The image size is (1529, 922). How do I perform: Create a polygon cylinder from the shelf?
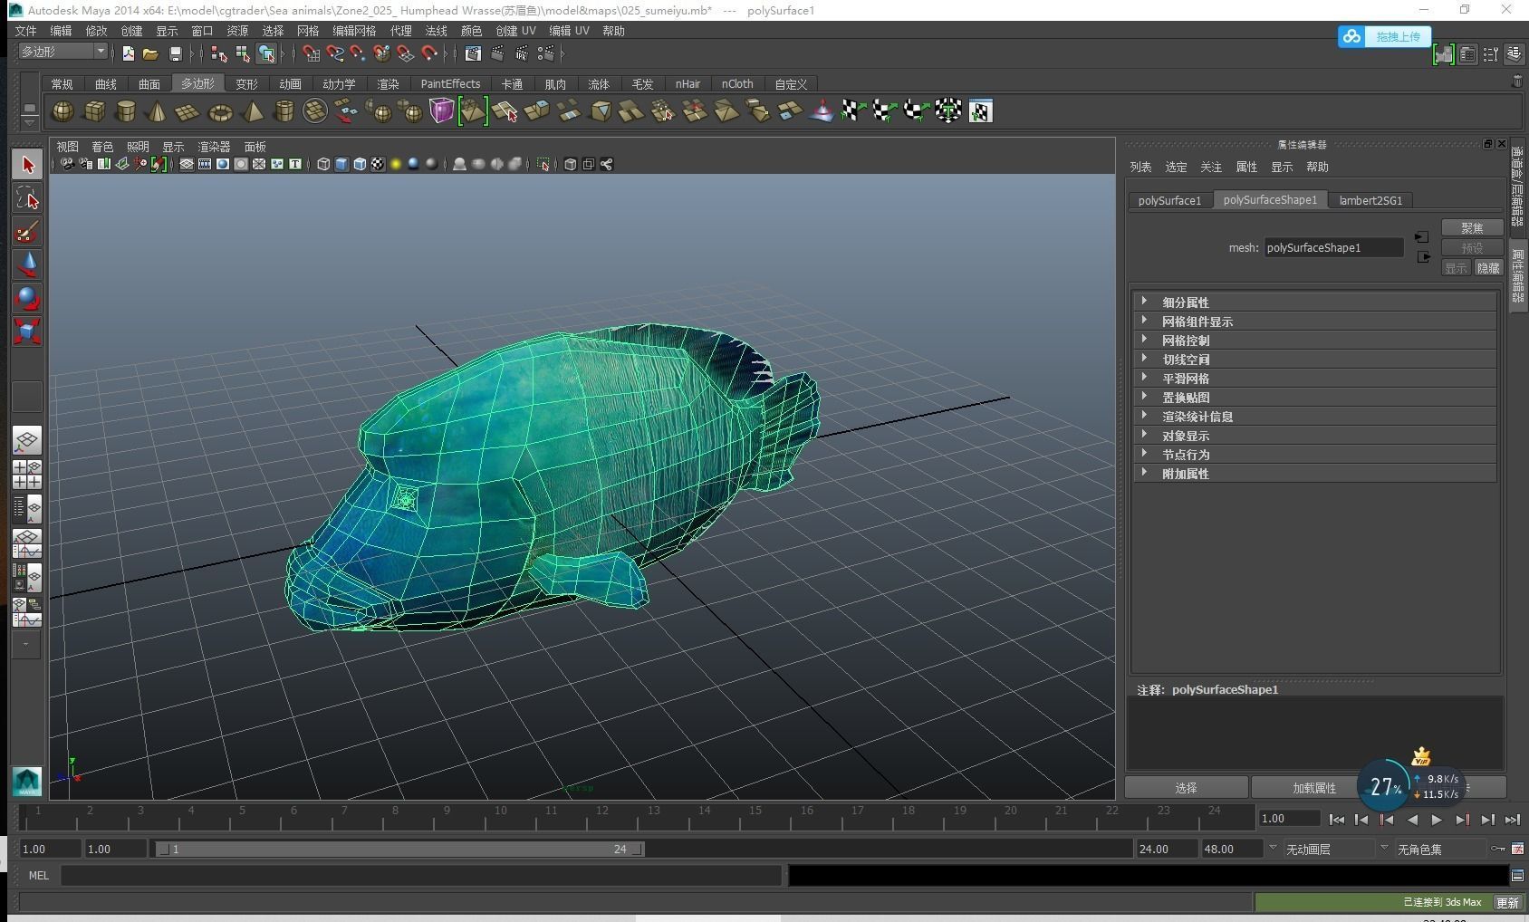pyautogui.click(x=126, y=111)
